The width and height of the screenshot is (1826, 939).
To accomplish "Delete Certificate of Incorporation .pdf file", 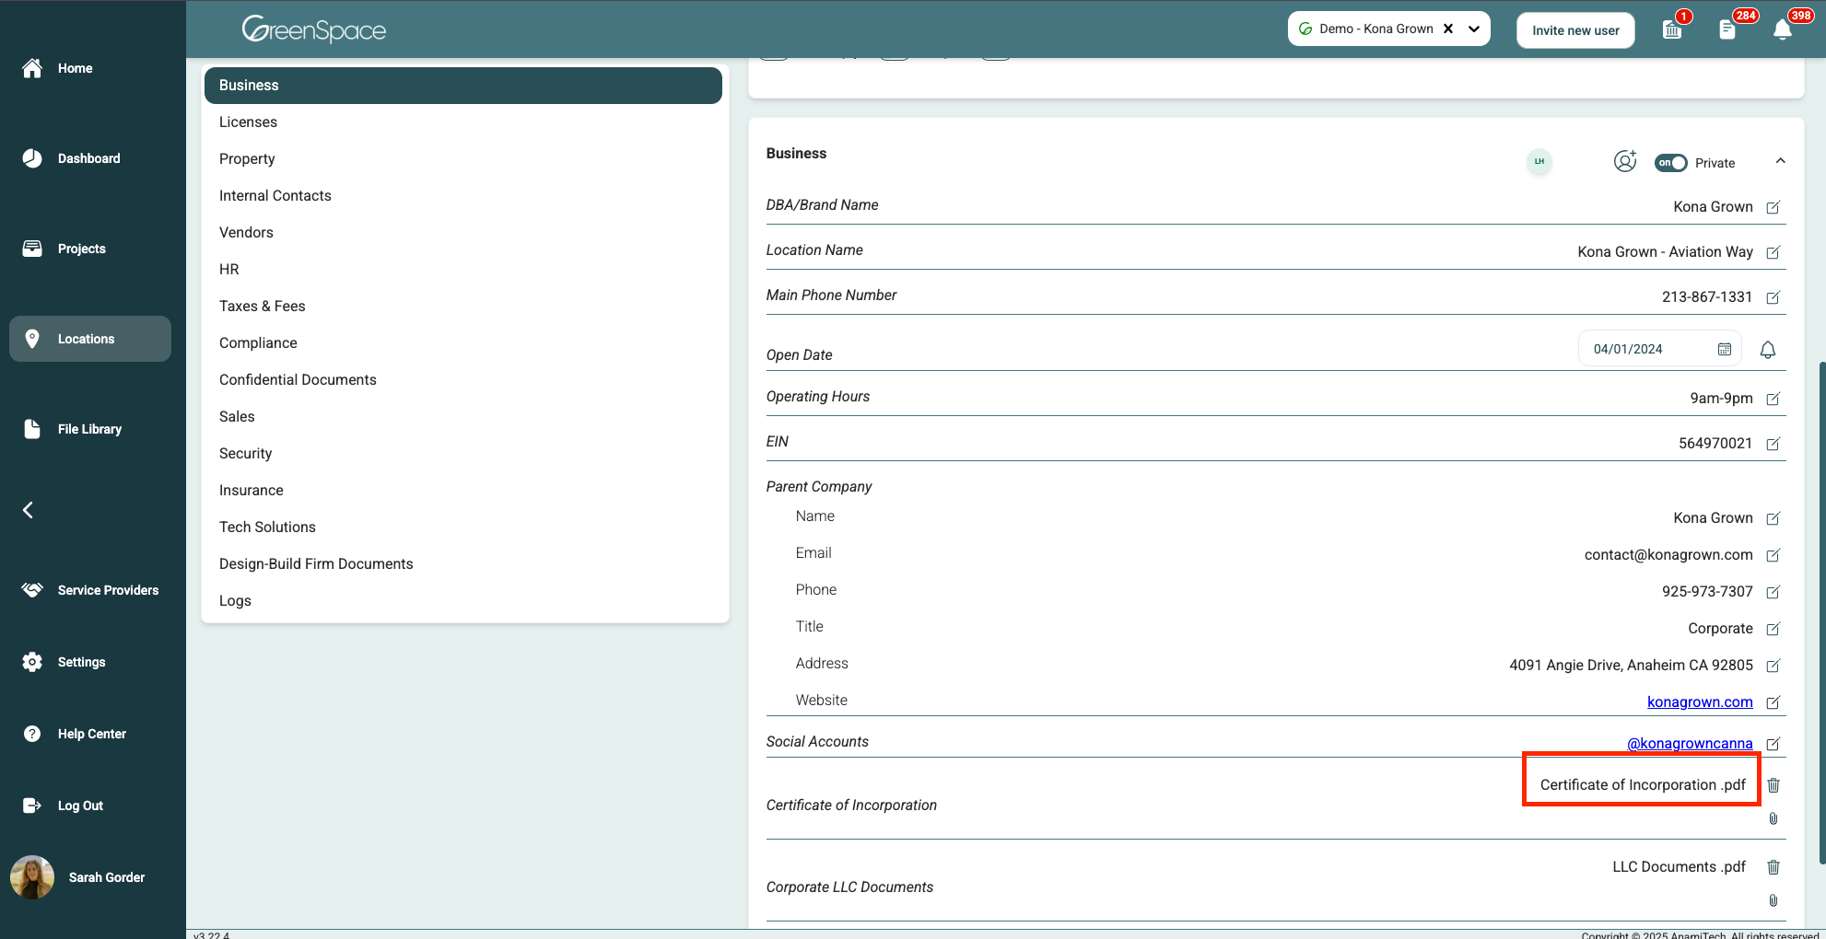I will pyautogui.click(x=1773, y=785).
